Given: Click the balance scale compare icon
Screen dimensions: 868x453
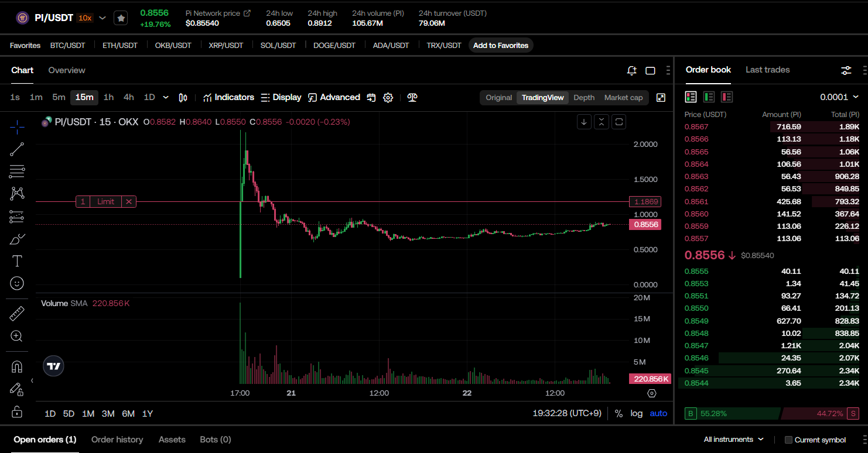Looking at the screenshot, I should coord(412,98).
